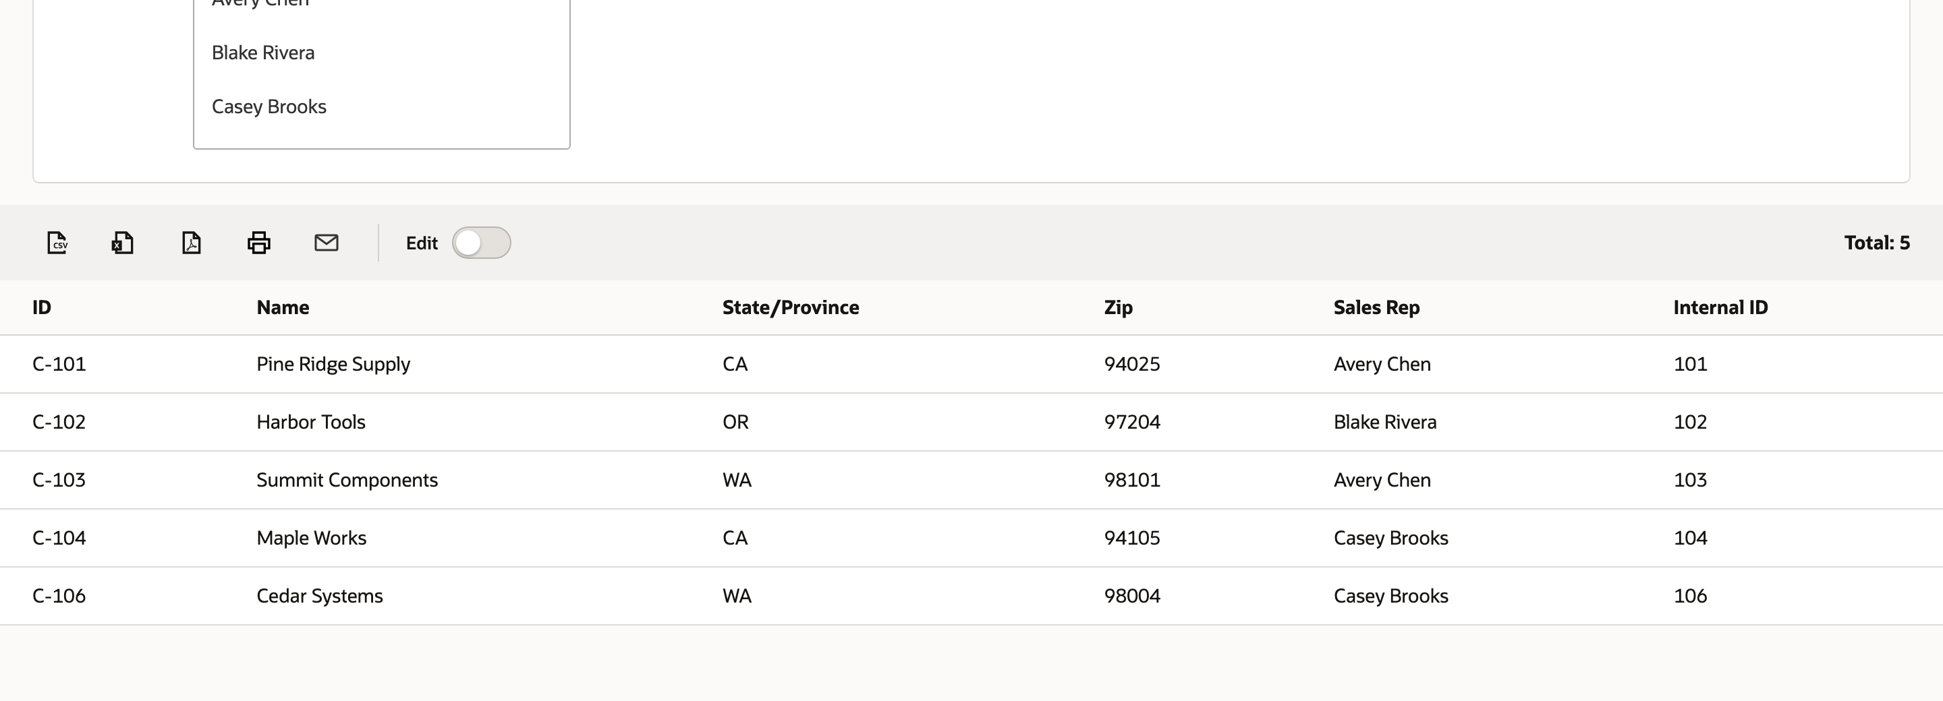Open customer C-103 row ID
The image size is (1943, 701).
pos(59,480)
